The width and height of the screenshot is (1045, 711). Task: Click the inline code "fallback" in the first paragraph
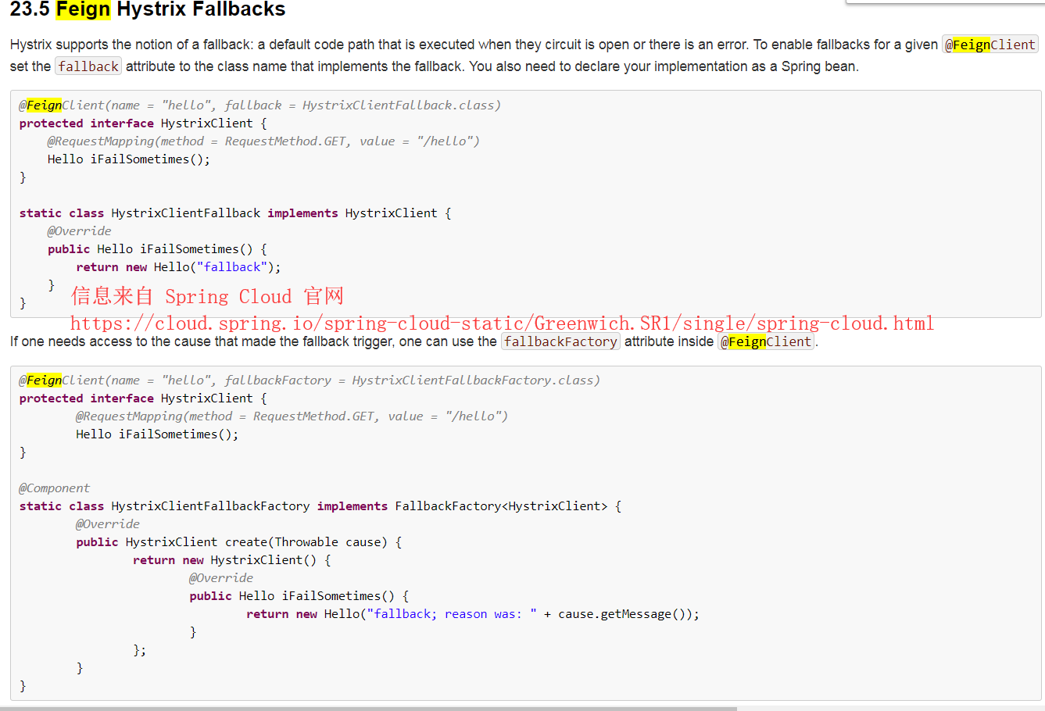coord(88,66)
